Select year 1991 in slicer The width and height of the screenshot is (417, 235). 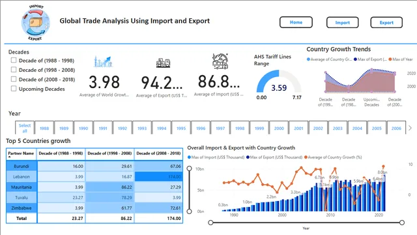coord(103,128)
